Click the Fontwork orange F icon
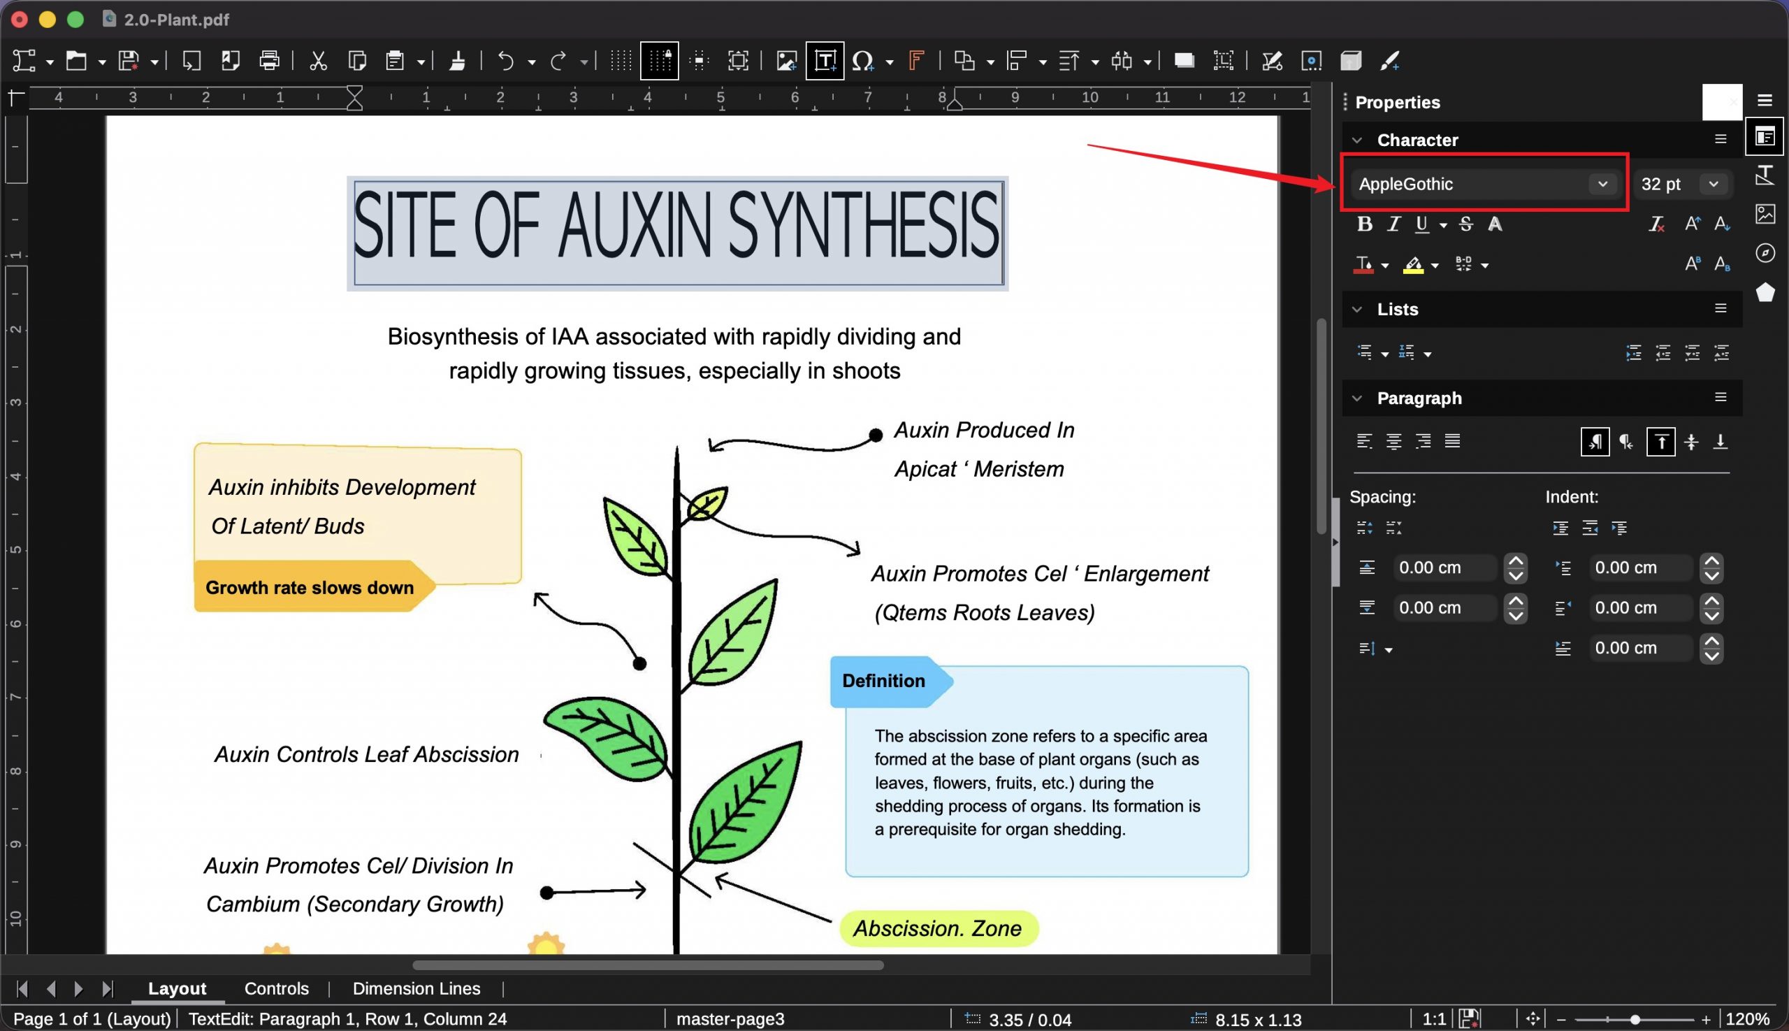Viewport: 1789px width, 1031px height. pos(916,61)
